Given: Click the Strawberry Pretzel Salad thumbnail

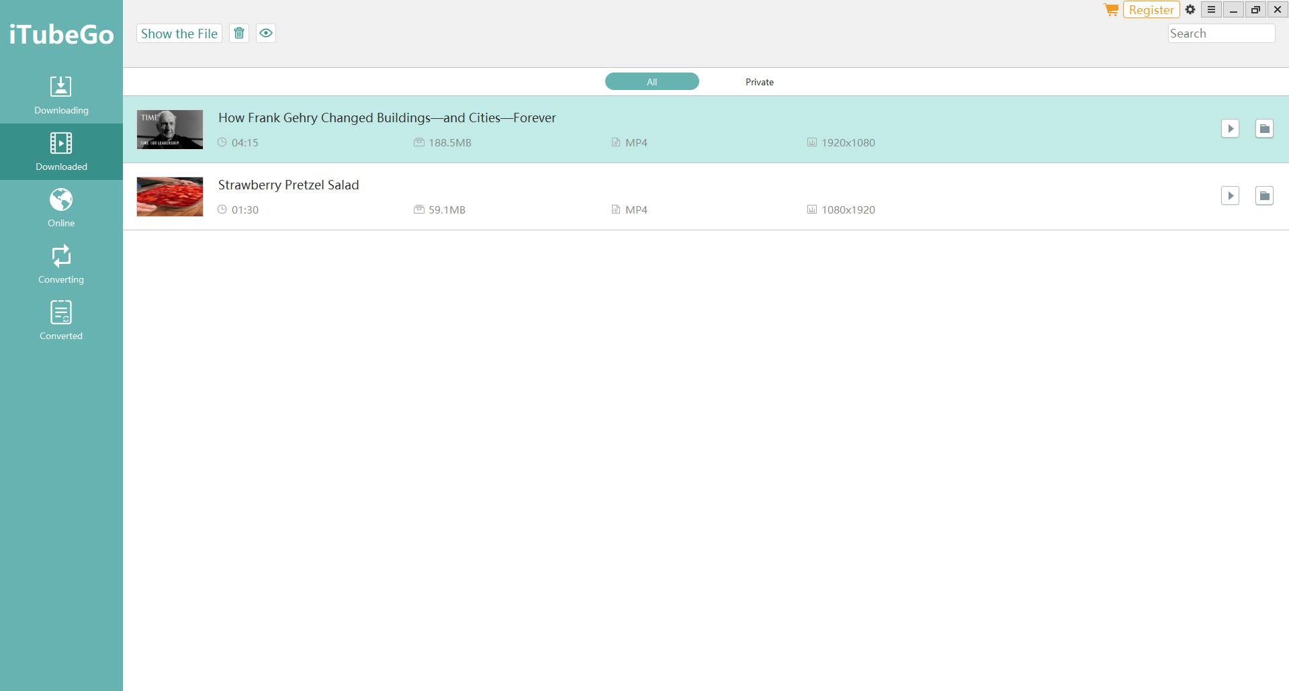Looking at the screenshot, I should (170, 197).
